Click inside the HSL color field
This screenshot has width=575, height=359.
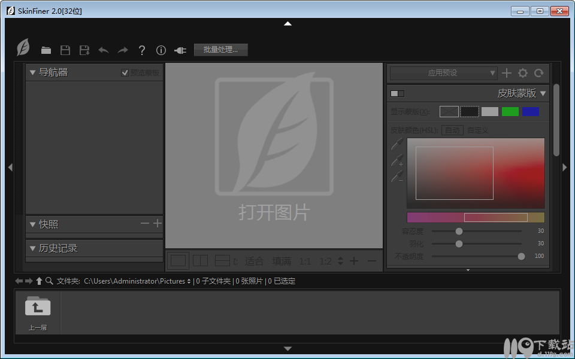476,174
